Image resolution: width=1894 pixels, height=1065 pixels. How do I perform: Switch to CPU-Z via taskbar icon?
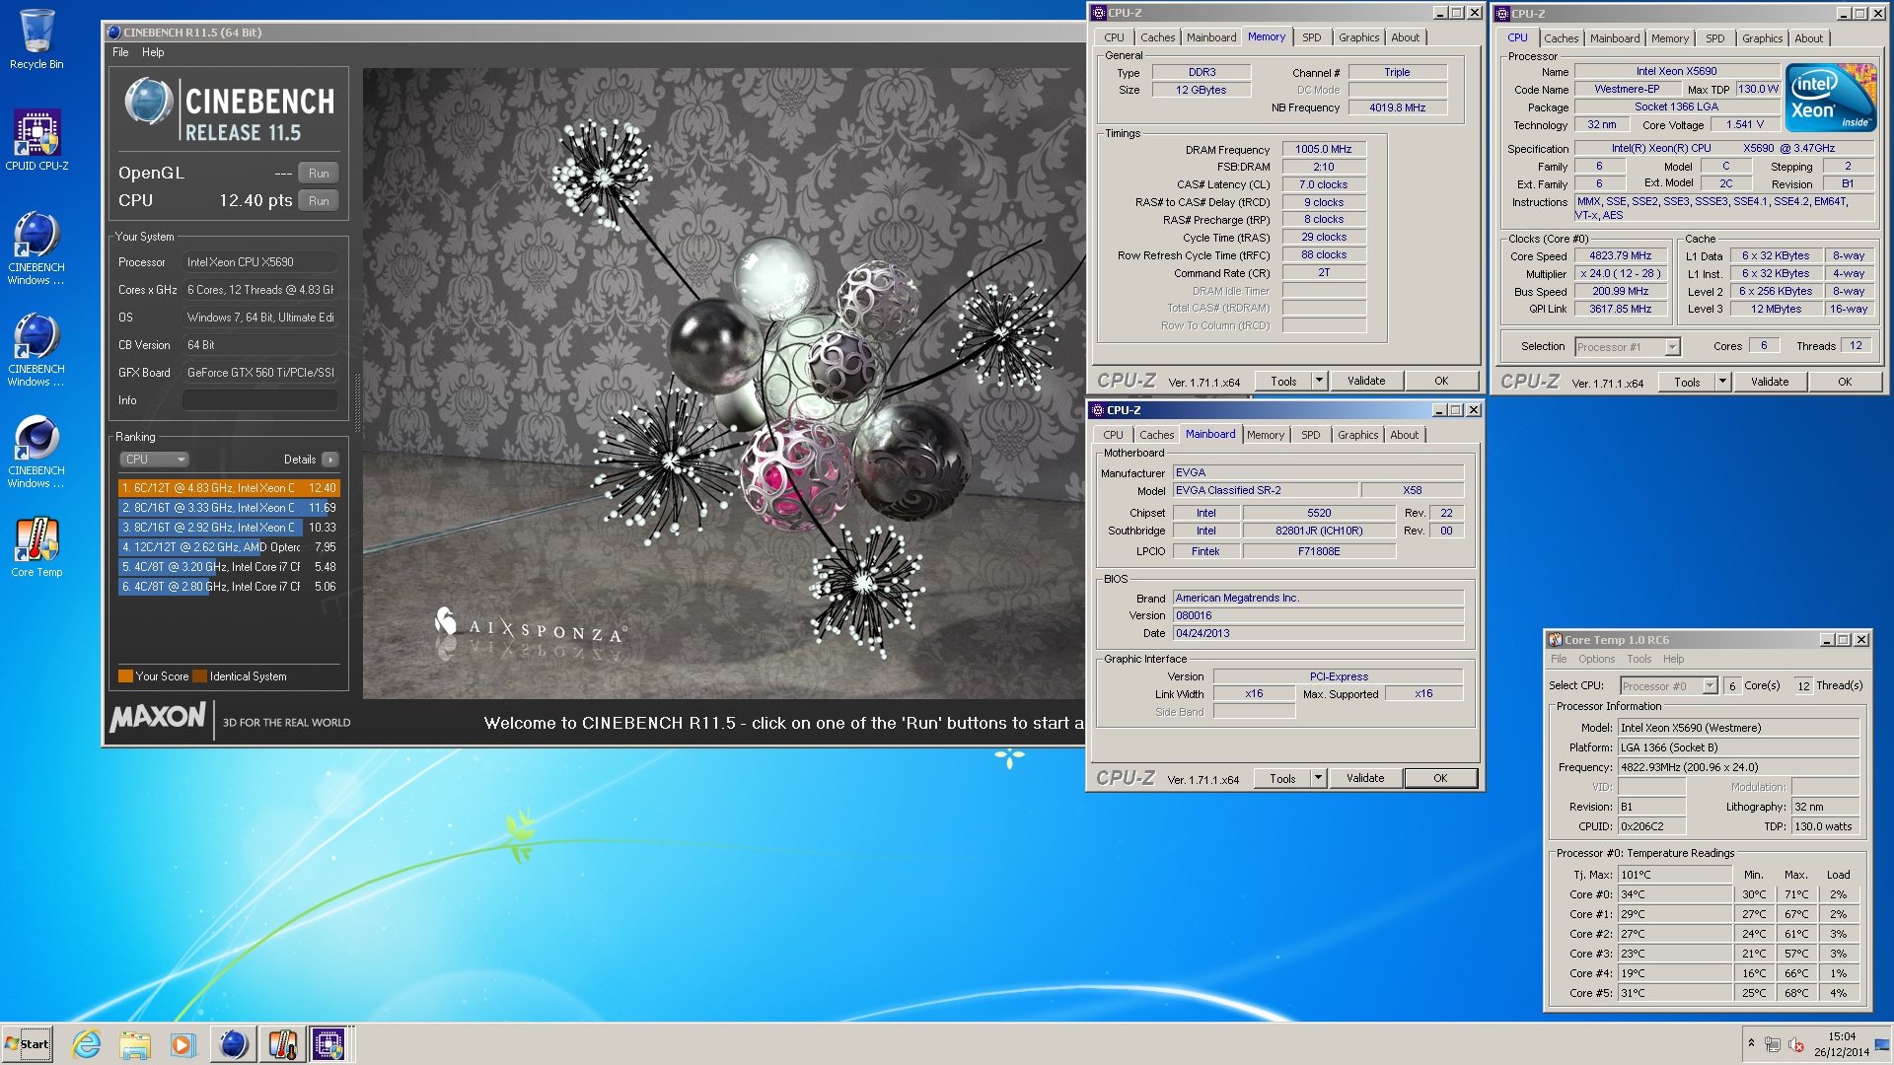coord(329,1044)
